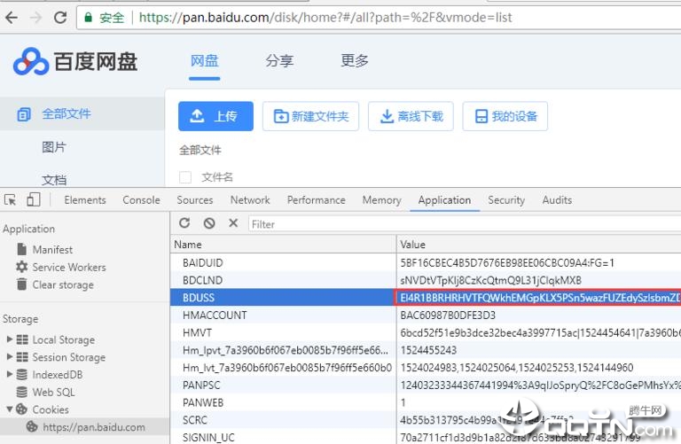Expand the IndexedDB tree node
The width and height of the screenshot is (681, 444).
point(10,374)
